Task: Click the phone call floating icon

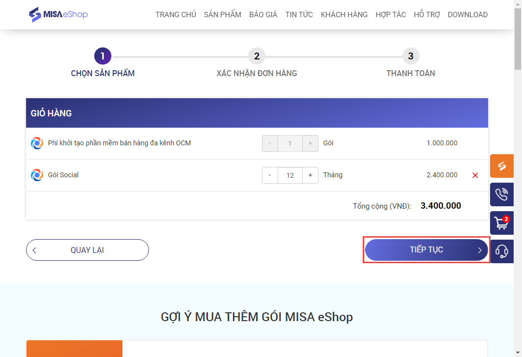Action: click(x=502, y=194)
